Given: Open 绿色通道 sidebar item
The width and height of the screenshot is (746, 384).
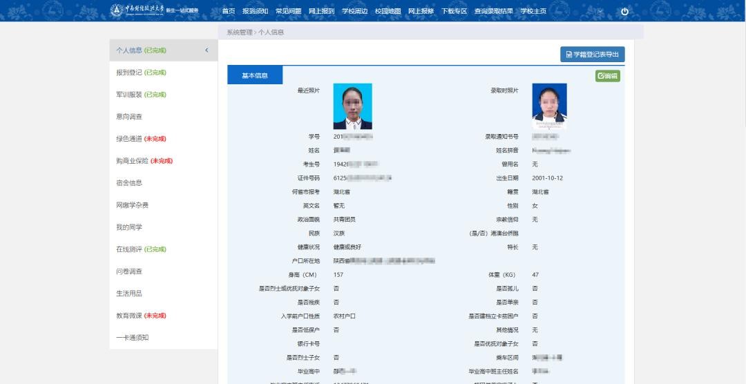Looking at the screenshot, I should (141, 139).
